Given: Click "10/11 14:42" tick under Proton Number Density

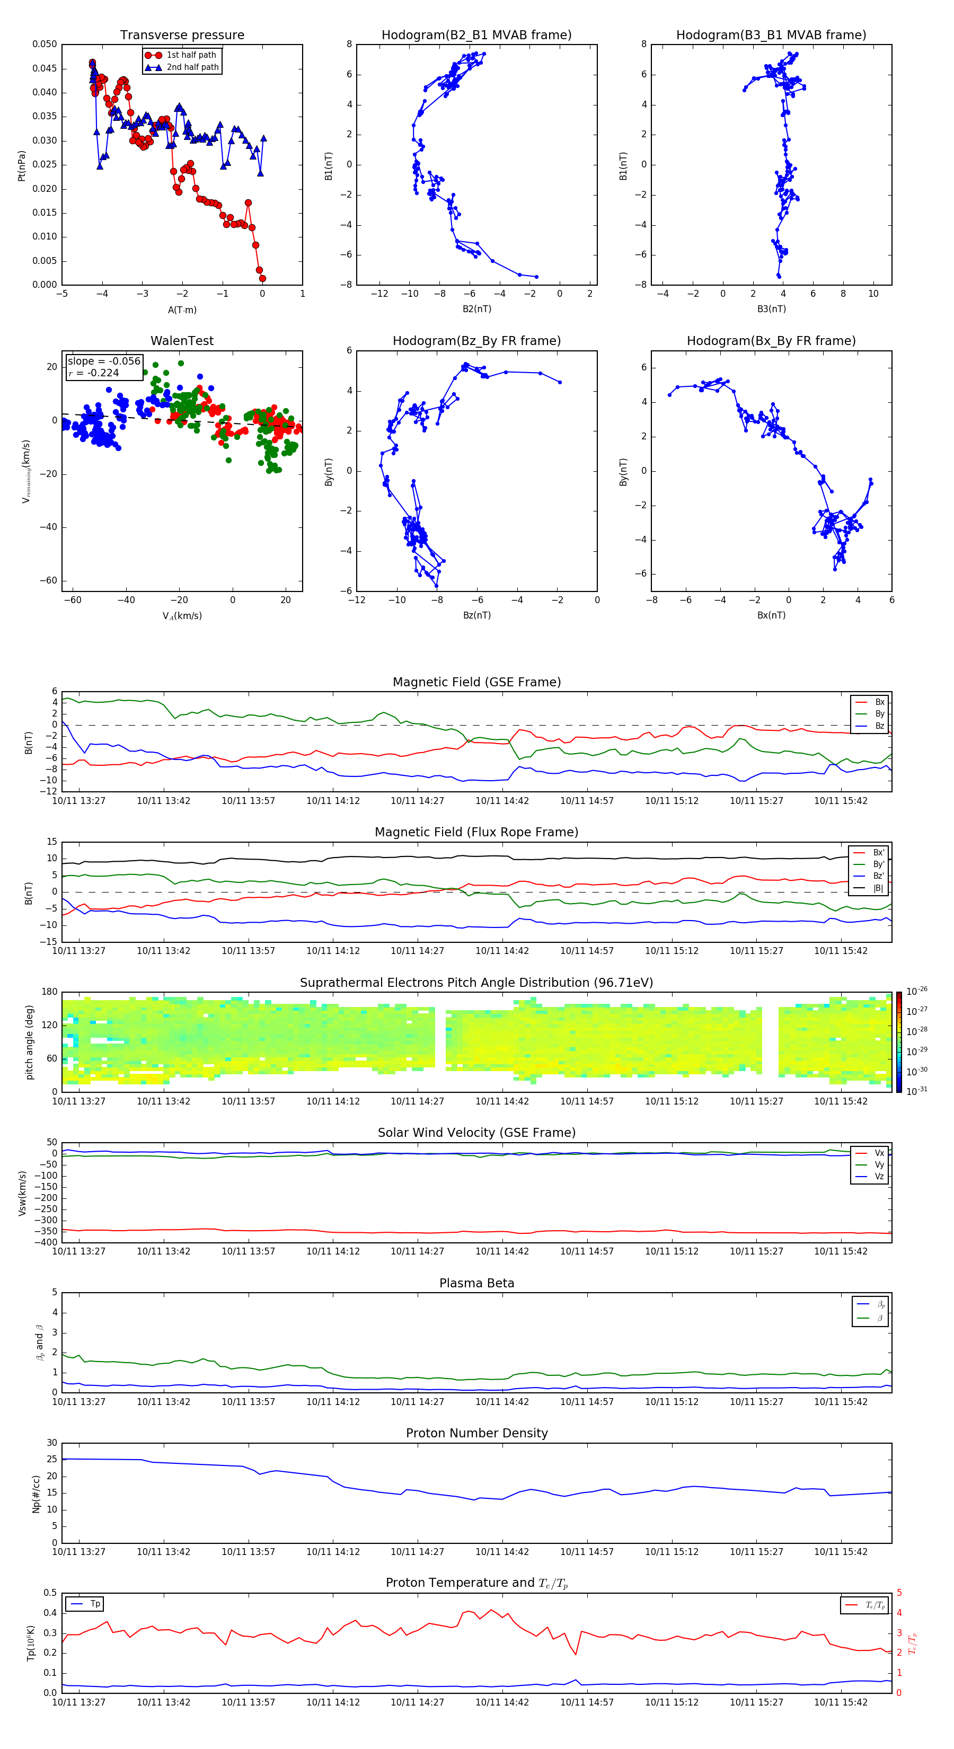Looking at the screenshot, I should pyautogui.click(x=502, y=1552).
